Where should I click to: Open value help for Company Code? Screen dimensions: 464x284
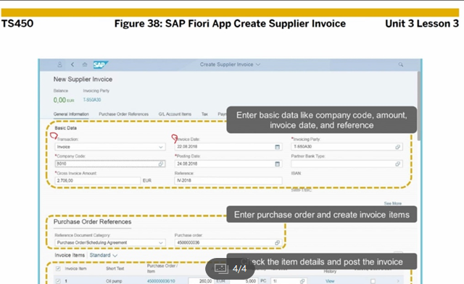click(x=161, y=163)
